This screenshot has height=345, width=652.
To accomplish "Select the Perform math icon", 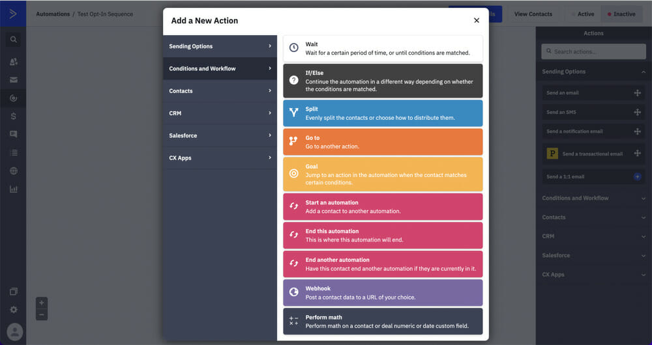I will tap(294, 321).
